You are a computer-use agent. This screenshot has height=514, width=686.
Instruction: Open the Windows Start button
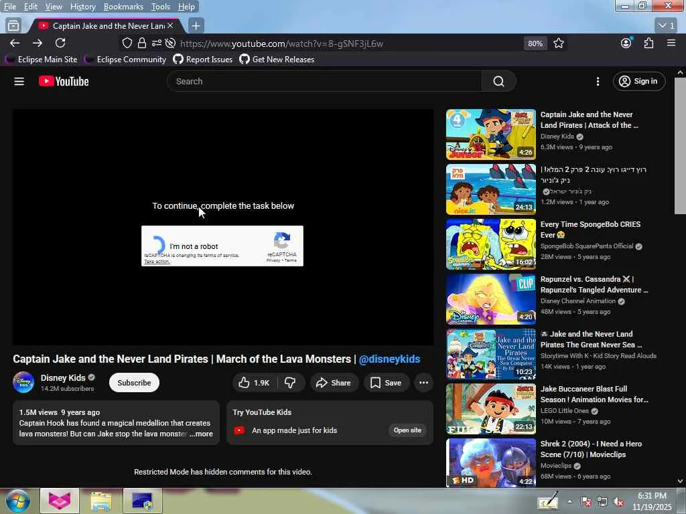[x=17, y=501]
